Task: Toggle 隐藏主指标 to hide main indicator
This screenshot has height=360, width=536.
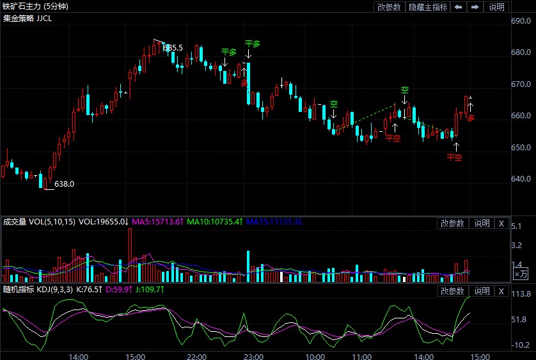Action: 428,7
